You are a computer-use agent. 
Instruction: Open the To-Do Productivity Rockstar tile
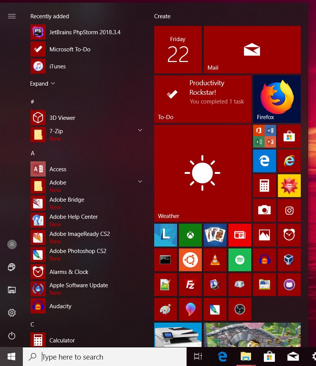point(203,99)
